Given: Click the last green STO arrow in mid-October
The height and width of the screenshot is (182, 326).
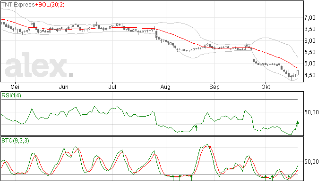Looking at the screenshot, I should coord(289,178).
